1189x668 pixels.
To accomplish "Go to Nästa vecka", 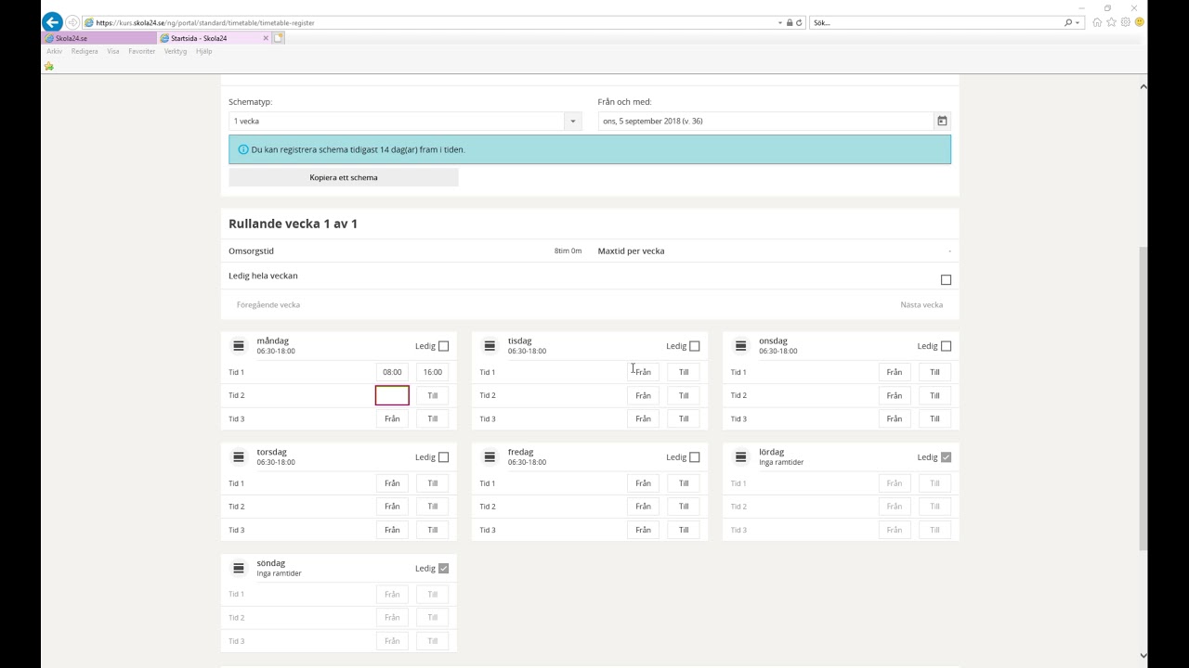I will (x=921, y=304).
